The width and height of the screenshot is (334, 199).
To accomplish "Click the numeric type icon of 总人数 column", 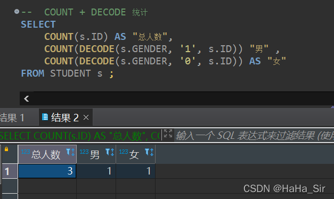I will [x=26, y=152].
